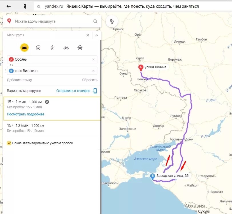Click the drag handle beside point B

tap(5, 71)
